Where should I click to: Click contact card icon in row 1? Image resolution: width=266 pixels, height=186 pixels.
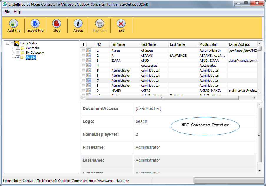[89, 50]
